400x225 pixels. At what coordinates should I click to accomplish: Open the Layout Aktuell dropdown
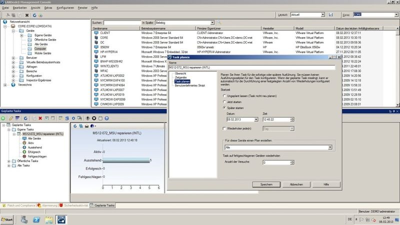pyautogui.click(x=322, y=15)
